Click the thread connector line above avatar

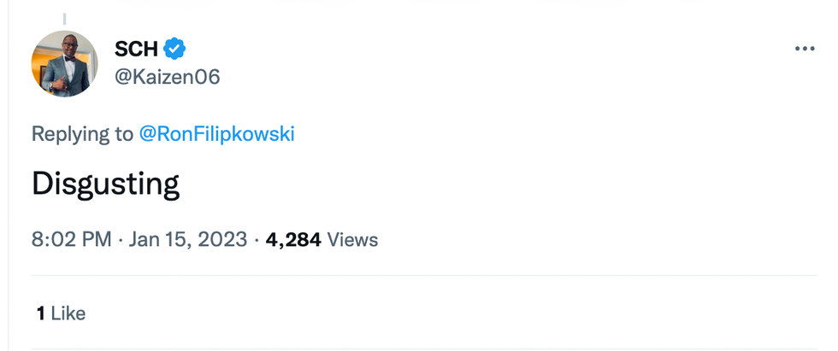click(x=65, y=18)
